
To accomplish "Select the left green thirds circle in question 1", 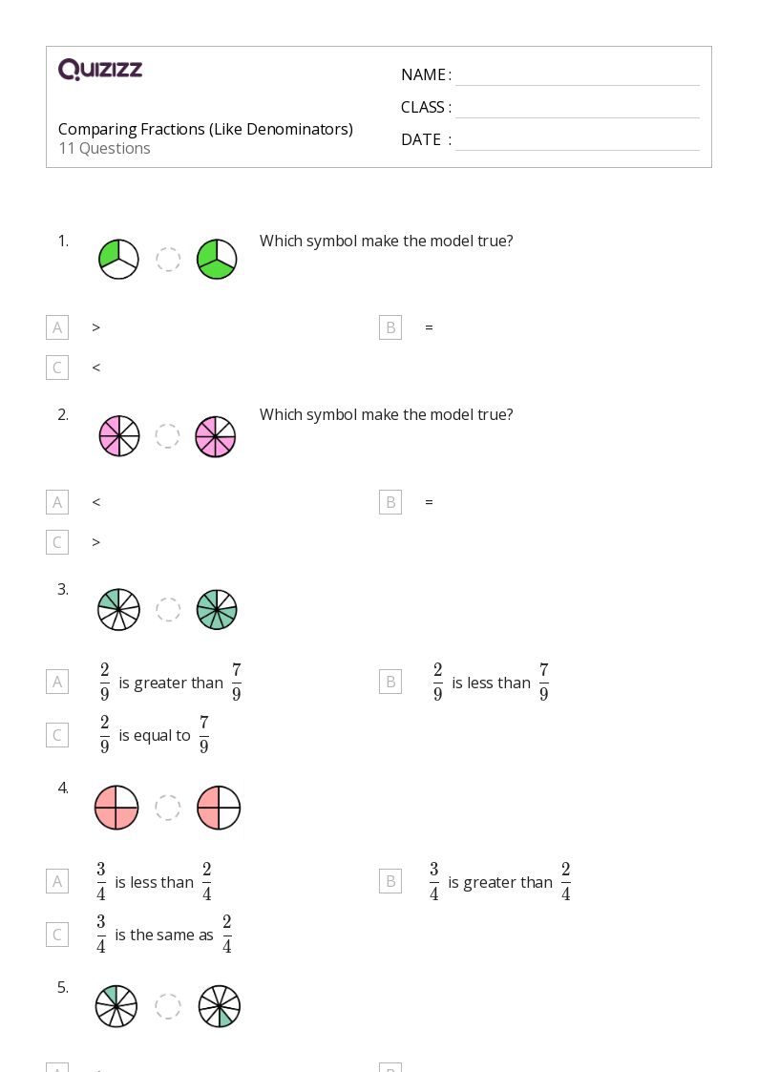I will (x=119, y=259).
